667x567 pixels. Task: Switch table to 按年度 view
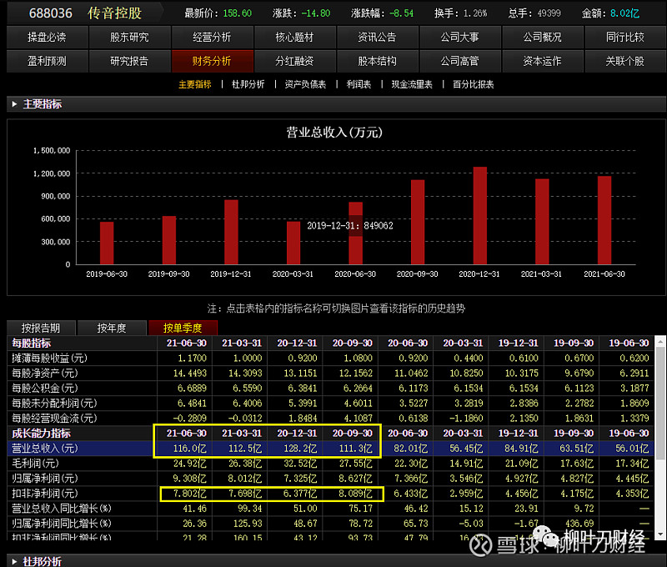coord(112,328)
